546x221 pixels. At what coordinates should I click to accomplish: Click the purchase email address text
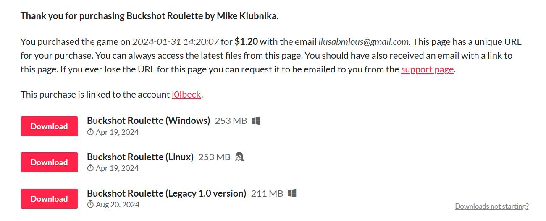click(364, 42)
